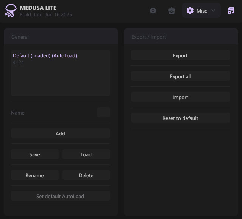Click the Export all button
This screenshot has height=219, width=242.
[180, 76]
